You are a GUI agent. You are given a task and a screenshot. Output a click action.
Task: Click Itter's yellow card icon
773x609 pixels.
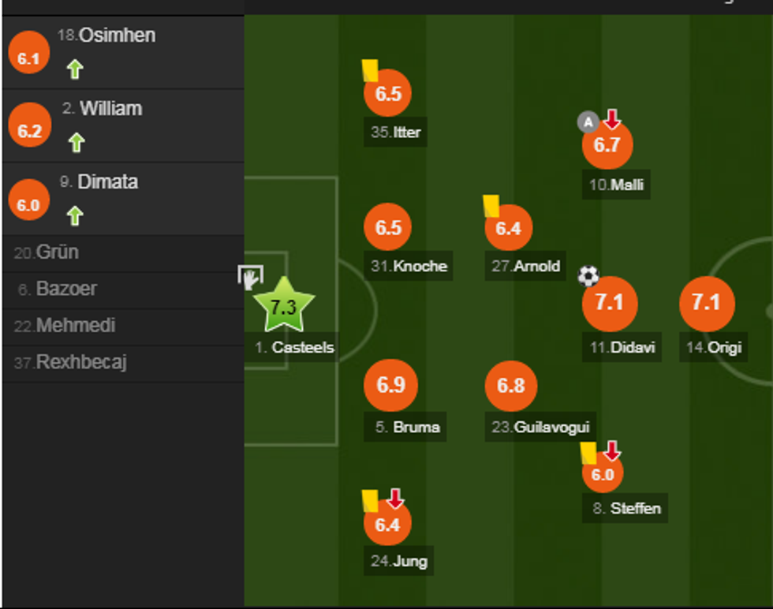pos(369,70)
